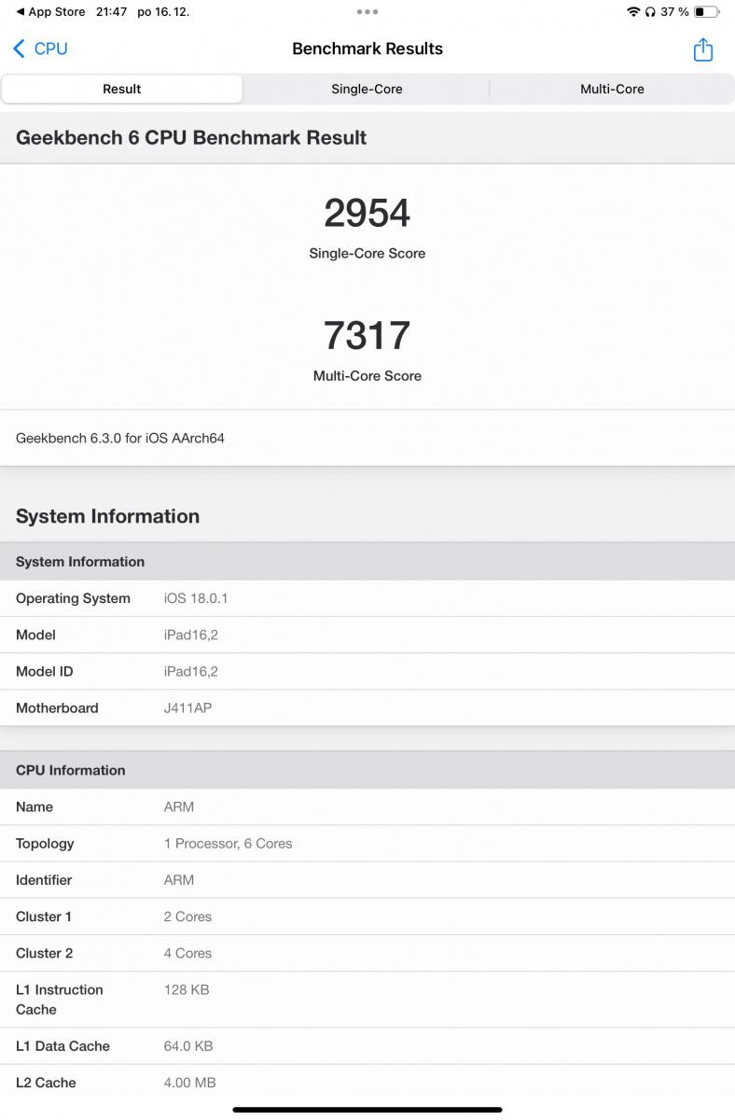Select the Result tab
Screen dimensions: 735x1120
click(122, 89)
